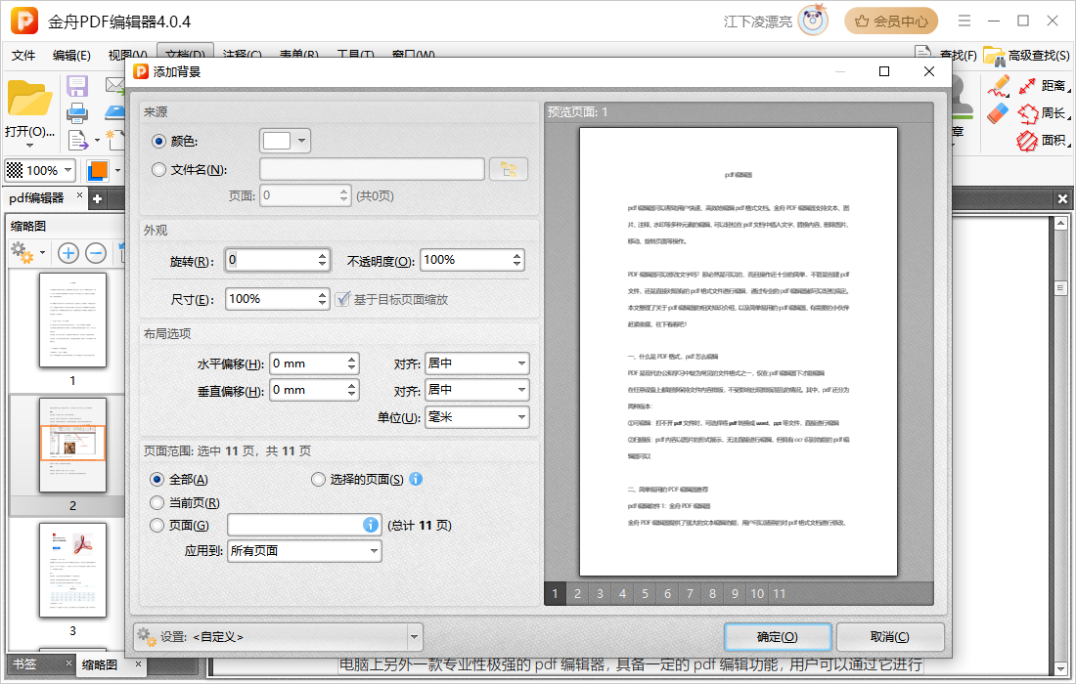Open the 100% opacity dropdown in toolbar
This screenshot has width=1076, height=684.
tap(67, 169)
